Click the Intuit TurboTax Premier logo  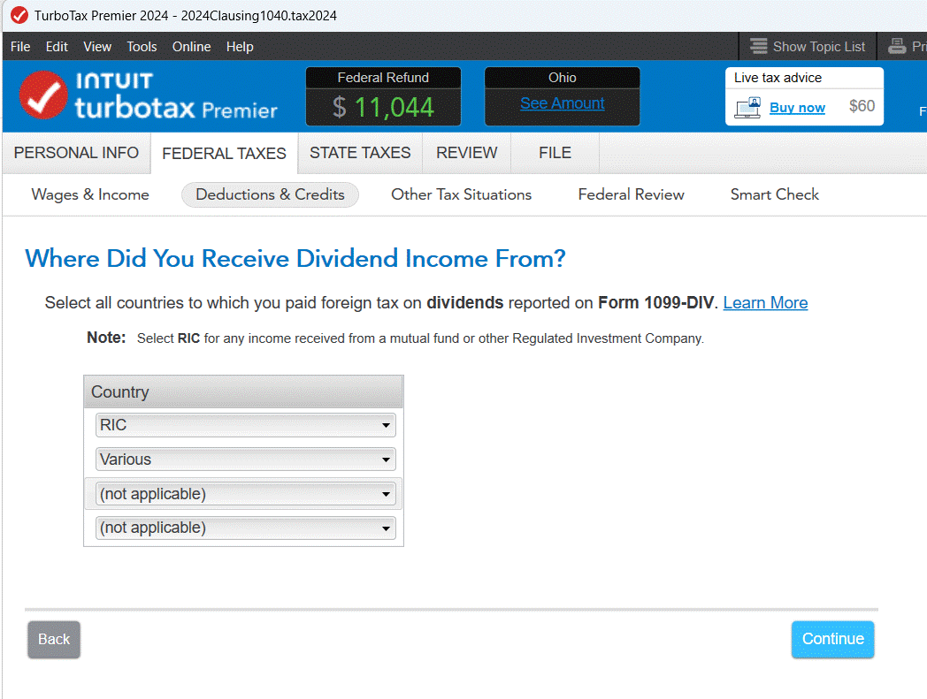click(x=148, y=95)
